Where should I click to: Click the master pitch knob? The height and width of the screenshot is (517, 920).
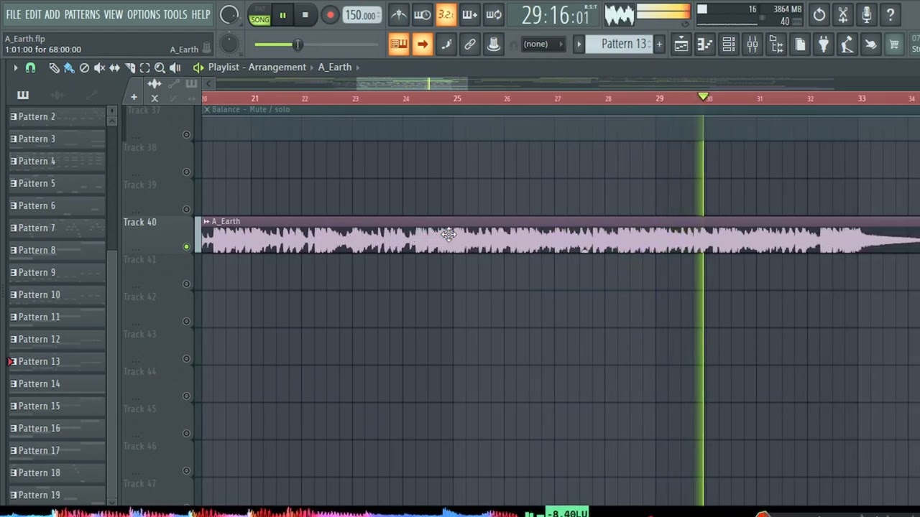[x=229, y=45]
